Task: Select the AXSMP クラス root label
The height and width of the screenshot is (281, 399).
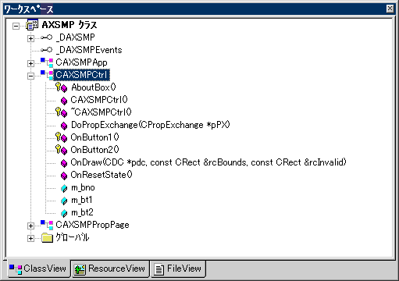Action: pos(69,25)
